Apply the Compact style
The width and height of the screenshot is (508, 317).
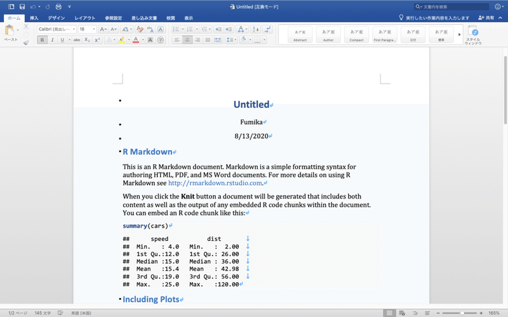pyautogui.click(x=356, y=35)
